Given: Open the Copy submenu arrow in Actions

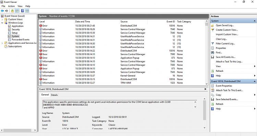Looking at the screenshot, I should [x=255, y=95].
